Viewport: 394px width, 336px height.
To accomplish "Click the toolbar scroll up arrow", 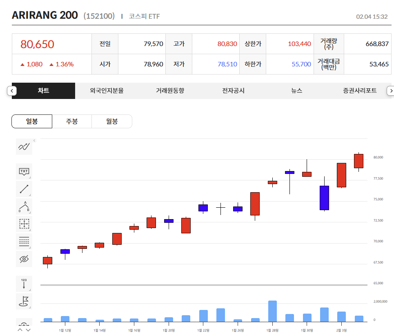I will coord(20,330).
